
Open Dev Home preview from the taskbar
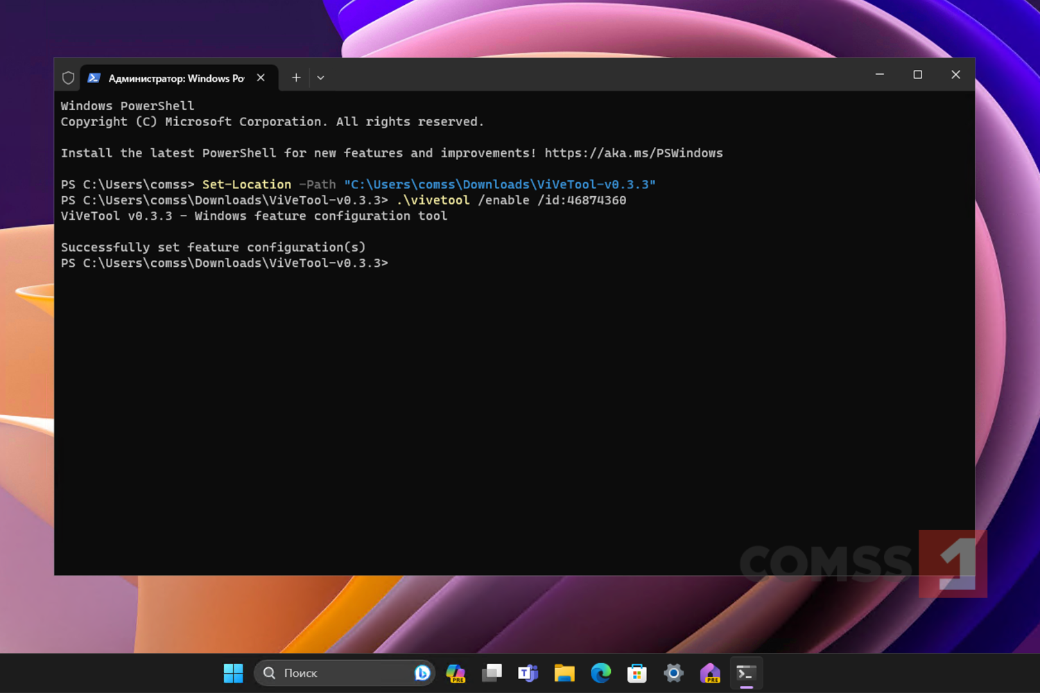point(710,673)
